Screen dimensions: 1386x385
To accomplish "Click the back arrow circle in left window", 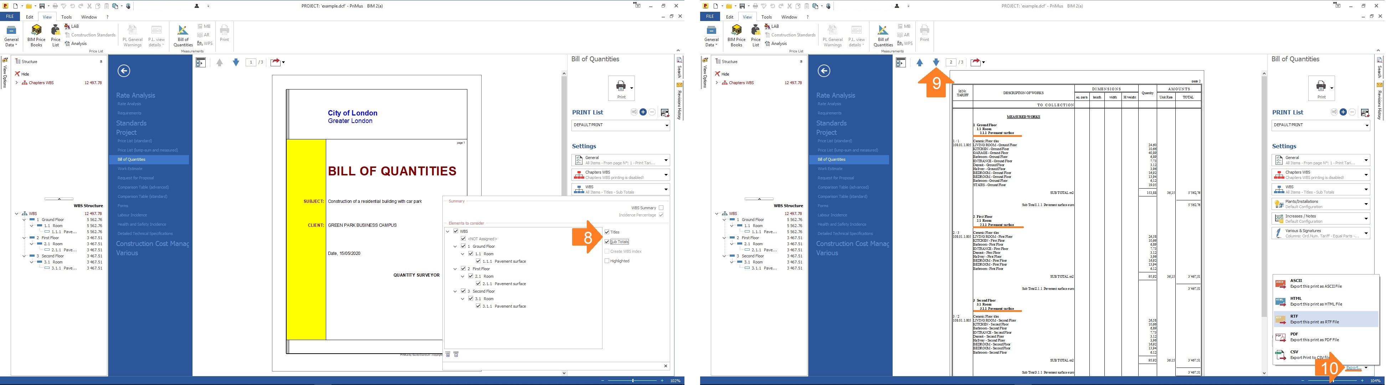I will coord(124,71).
